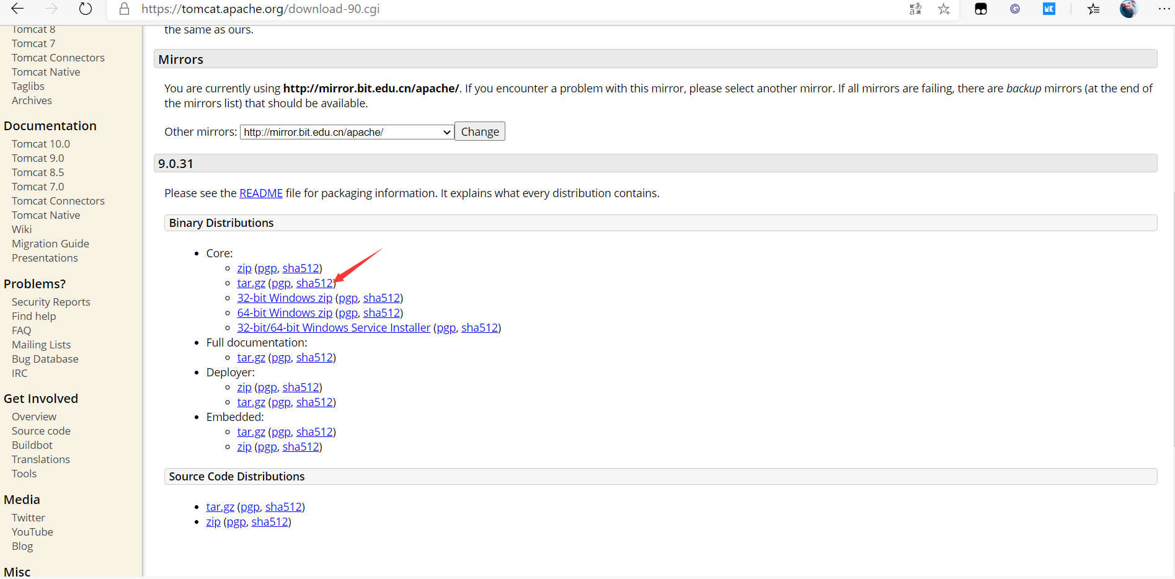Screen dimensions: 1175x579
Task: Click the Change mirror button
Action: 480,131
